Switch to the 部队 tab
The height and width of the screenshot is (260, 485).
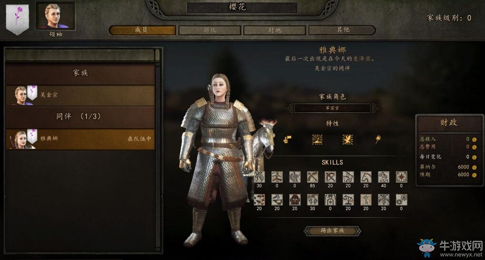pyautogui.click(x=210, y=30)
